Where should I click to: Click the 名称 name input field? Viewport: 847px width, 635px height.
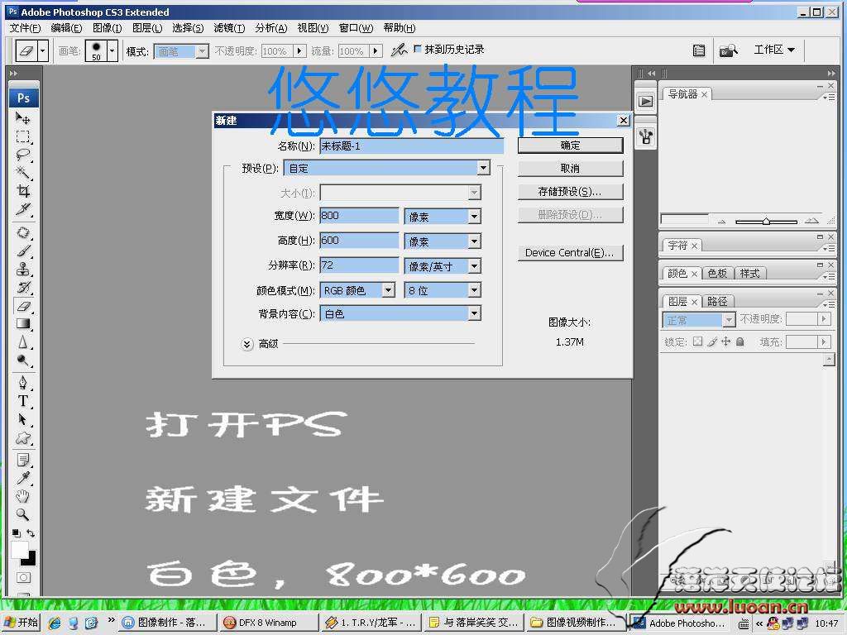point(412,146)
